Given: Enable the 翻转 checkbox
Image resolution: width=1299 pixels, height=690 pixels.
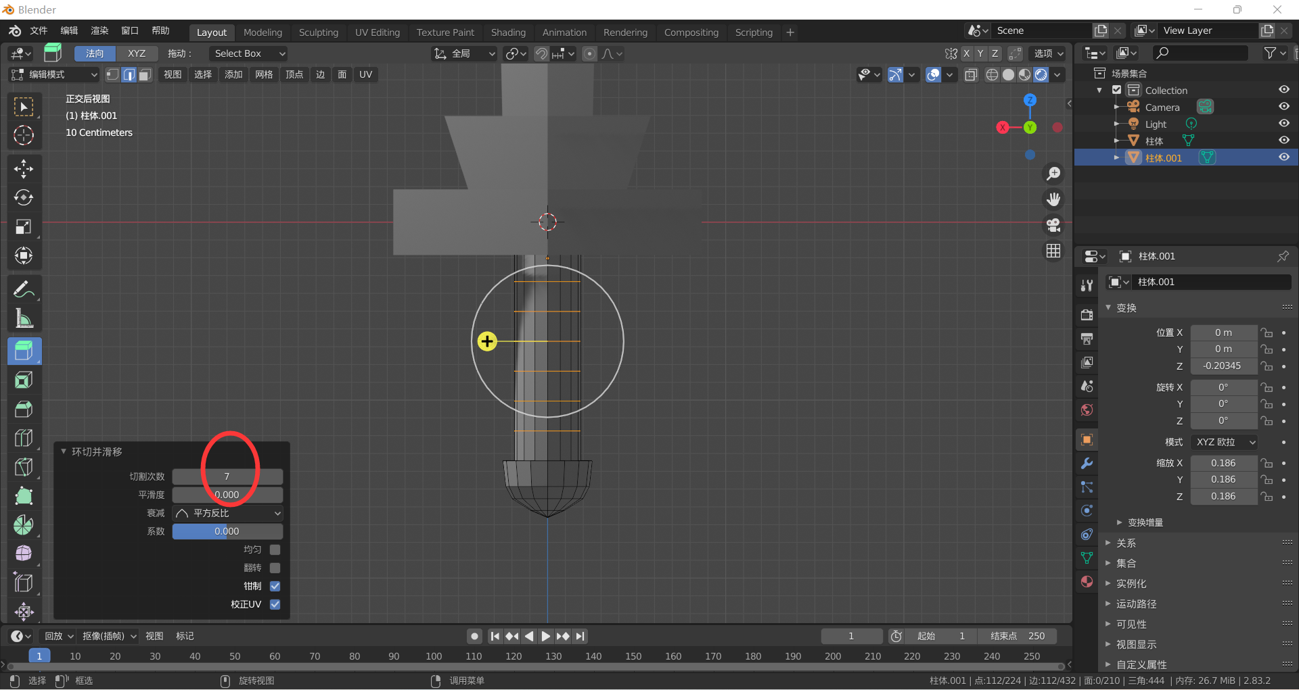Looking at the screenshot, I should 275,568.
